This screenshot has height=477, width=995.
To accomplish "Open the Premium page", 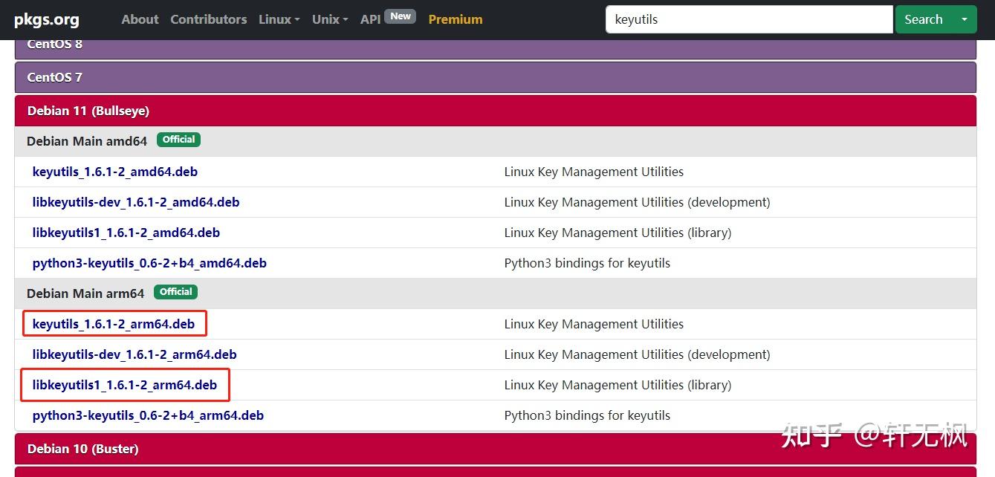I will [456, 19].
